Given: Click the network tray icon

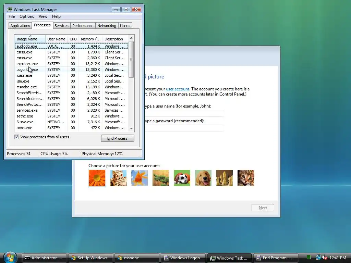Looking at the screenshot, I should (x=318, y=258).
